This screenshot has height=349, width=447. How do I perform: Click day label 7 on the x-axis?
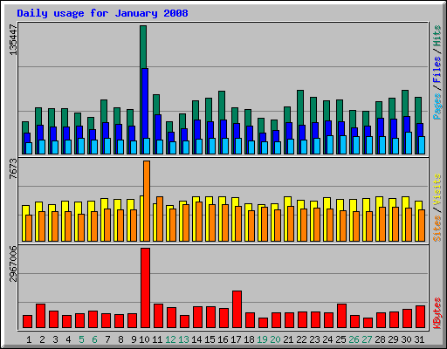107,339
